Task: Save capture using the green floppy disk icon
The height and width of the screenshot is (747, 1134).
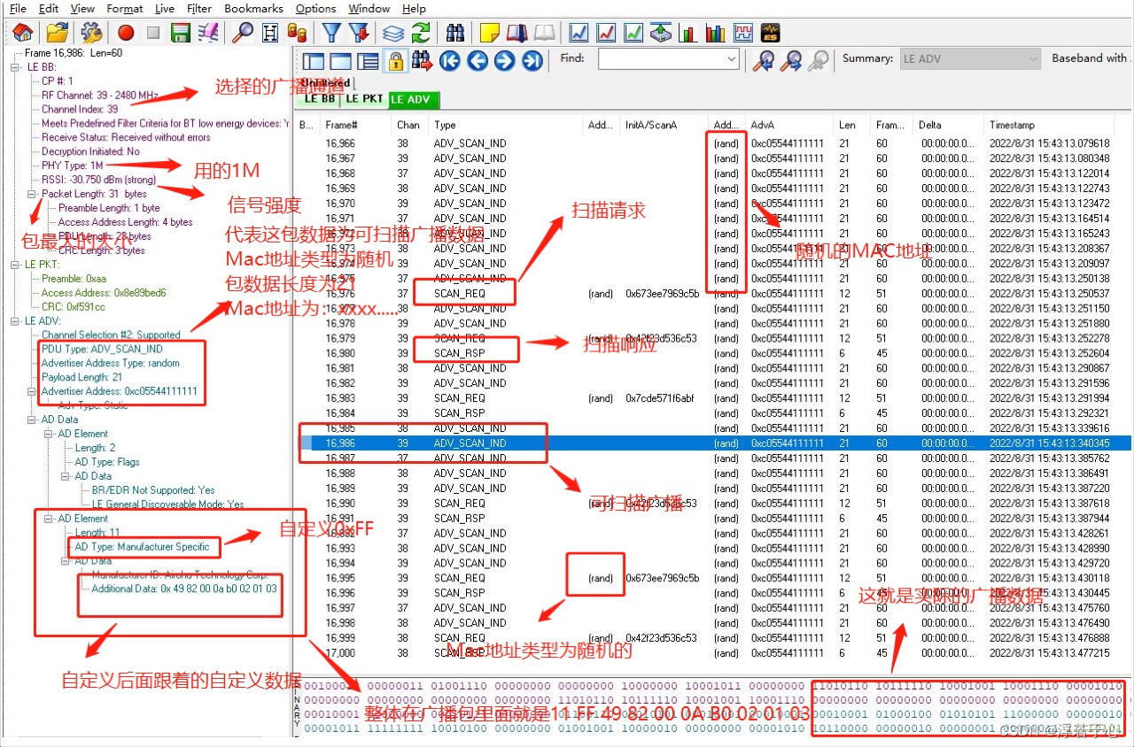Action: pos(182,33)
